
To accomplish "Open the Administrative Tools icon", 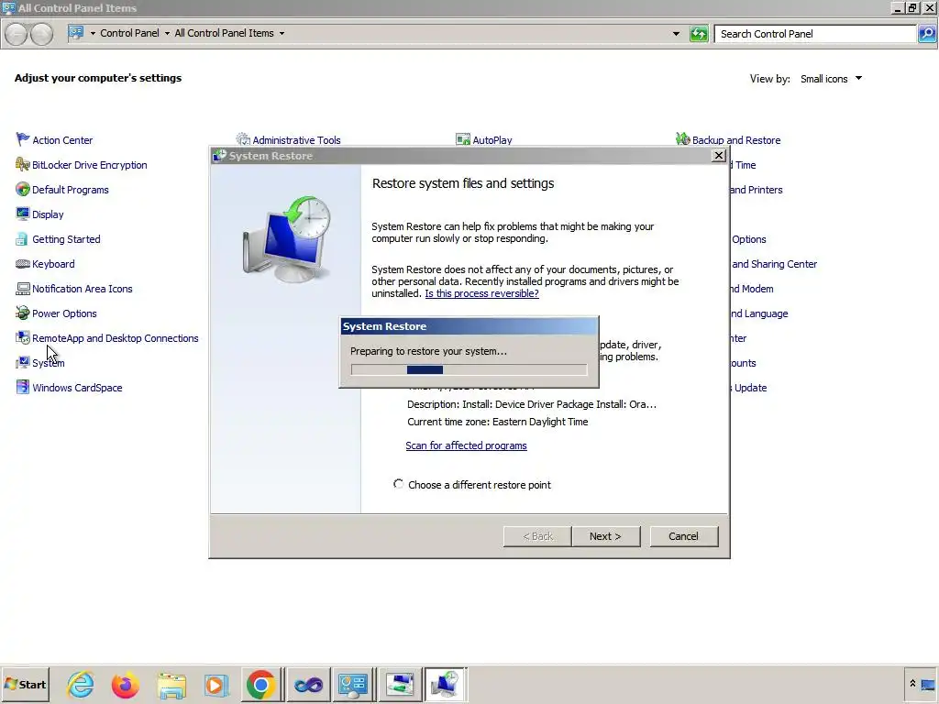I will [242, 139].
